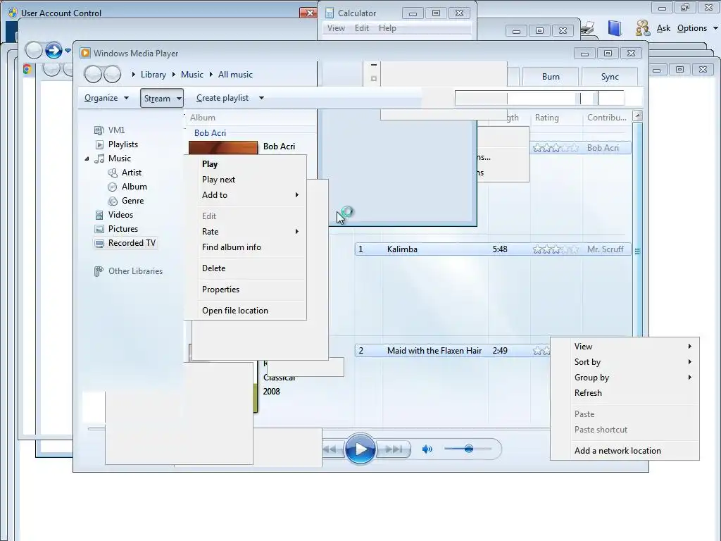Skip to the next track
This screenshot has height=541, width=721.
click(x=393, y=449)
